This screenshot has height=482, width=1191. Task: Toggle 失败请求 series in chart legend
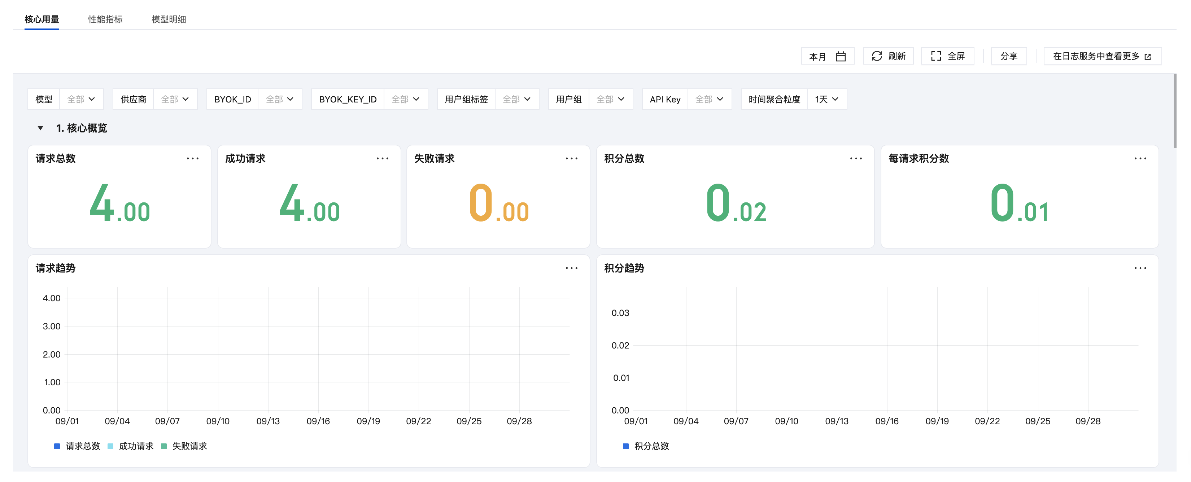pos(184,446)
